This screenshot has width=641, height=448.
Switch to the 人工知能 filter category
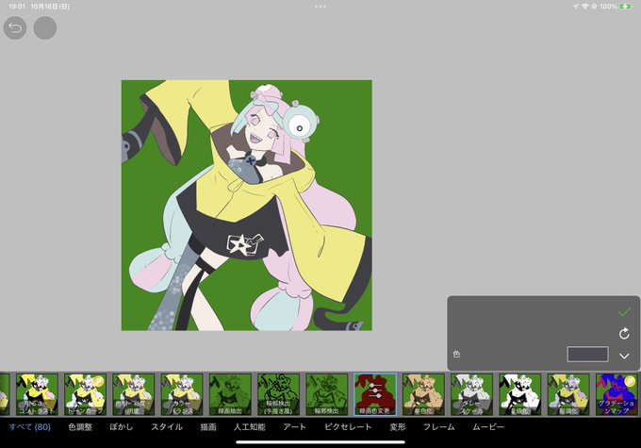click(250, 427)
